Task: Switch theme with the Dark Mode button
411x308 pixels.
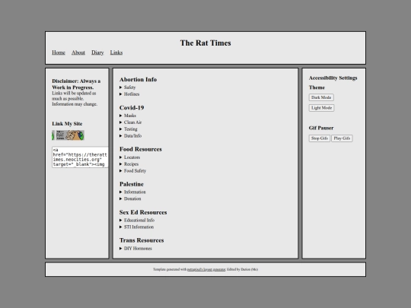Action: point(321,97)
